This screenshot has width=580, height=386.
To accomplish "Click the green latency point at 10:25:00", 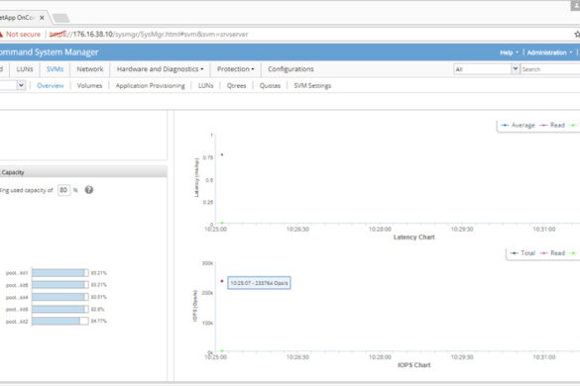I will click(x=222, y=223).
